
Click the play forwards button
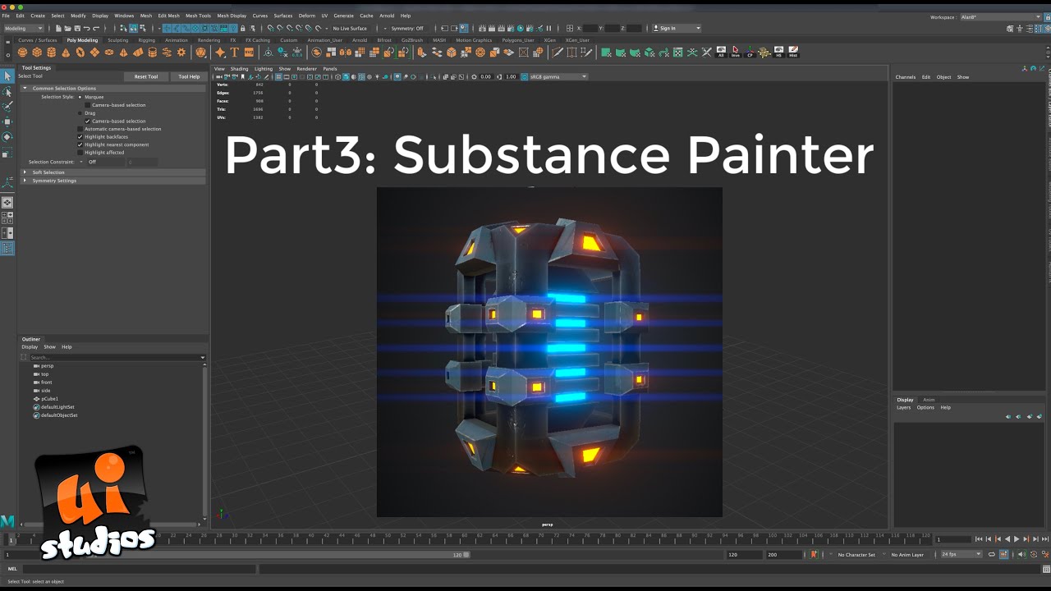point(1017,539)
